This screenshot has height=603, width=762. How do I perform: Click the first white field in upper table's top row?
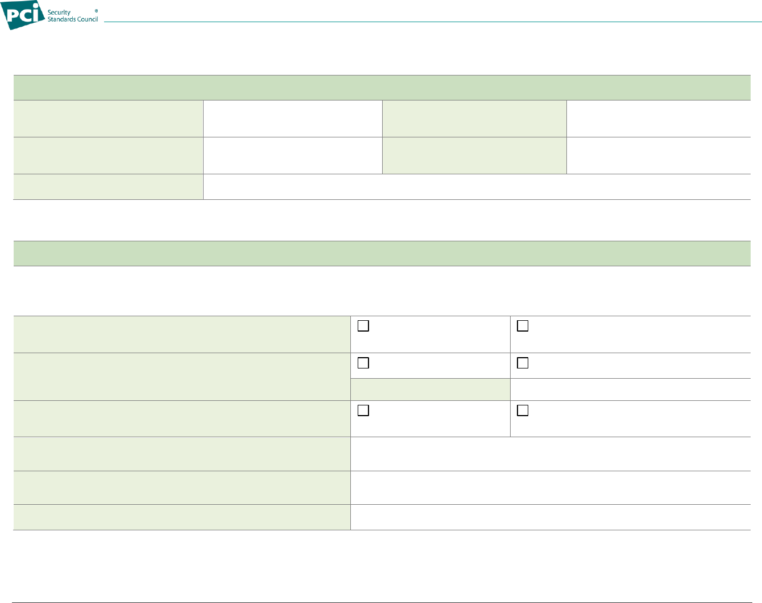(292, 119)
